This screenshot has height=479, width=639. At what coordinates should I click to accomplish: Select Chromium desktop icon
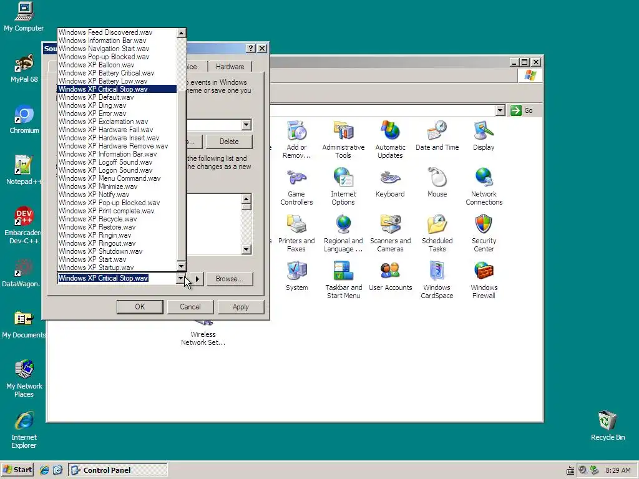pyautogui.click(x=24, y=120)
